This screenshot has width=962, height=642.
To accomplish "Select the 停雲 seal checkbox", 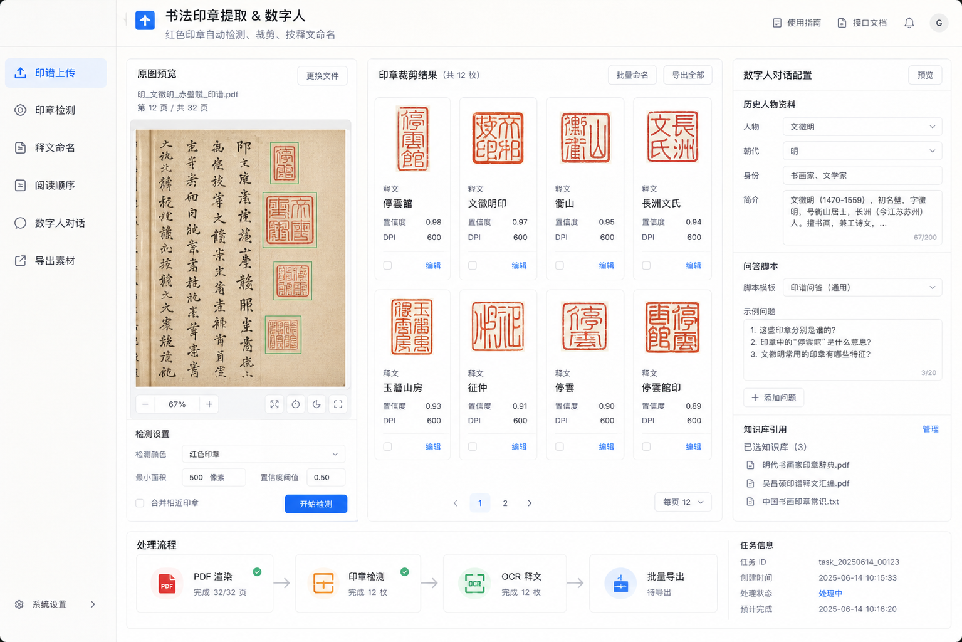I will [x=560, y=446].
